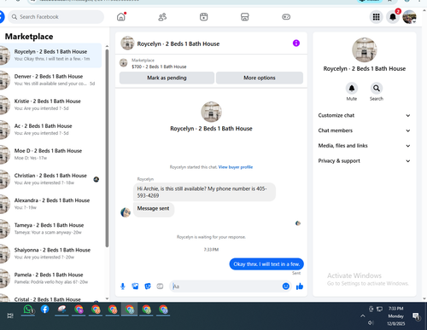427x330 pixels.
Task: Open WhatsApp from the taskbar
Action: point(28,310)
